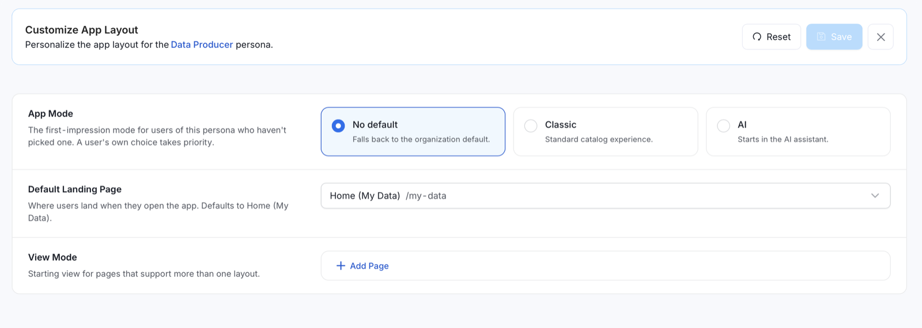Open the Data Producer persona link

[x=202, y=45]
